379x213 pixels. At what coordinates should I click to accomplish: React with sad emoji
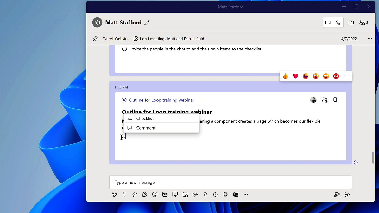326,76
